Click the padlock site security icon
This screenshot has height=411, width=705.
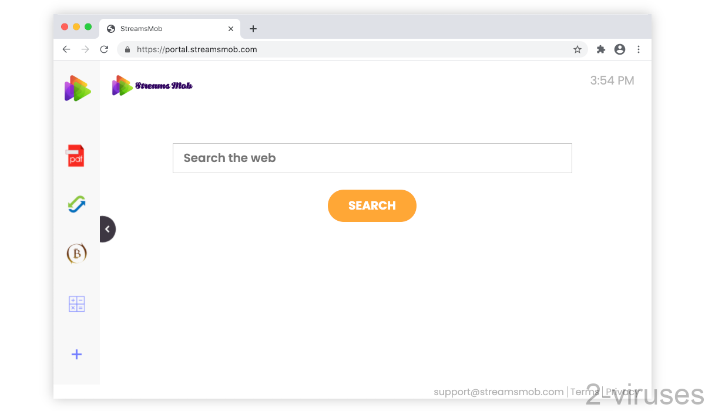[127, 49]
